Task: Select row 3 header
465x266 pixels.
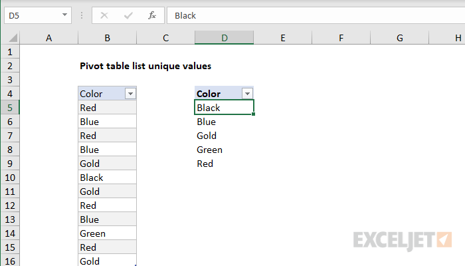Action: (x=10, y=80)
